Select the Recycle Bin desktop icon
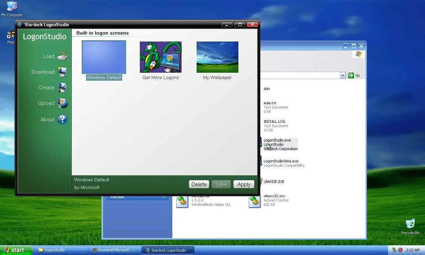 click(410, 226)
